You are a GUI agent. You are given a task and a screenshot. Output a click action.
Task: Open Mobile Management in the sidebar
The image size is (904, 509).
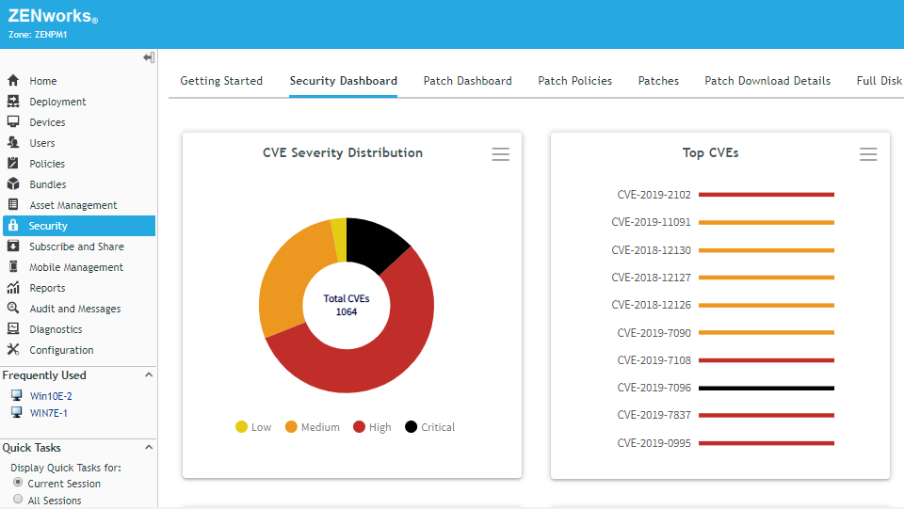[x=76, y=267]
